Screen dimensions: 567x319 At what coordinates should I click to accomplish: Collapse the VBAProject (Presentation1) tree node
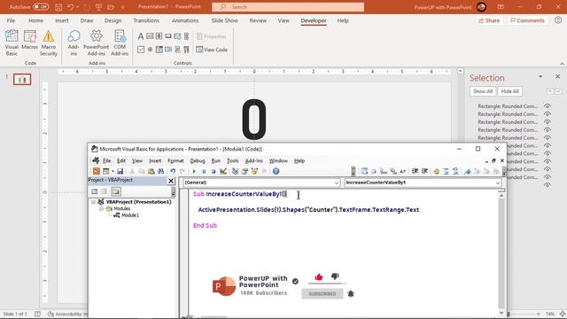coord(94,202)
